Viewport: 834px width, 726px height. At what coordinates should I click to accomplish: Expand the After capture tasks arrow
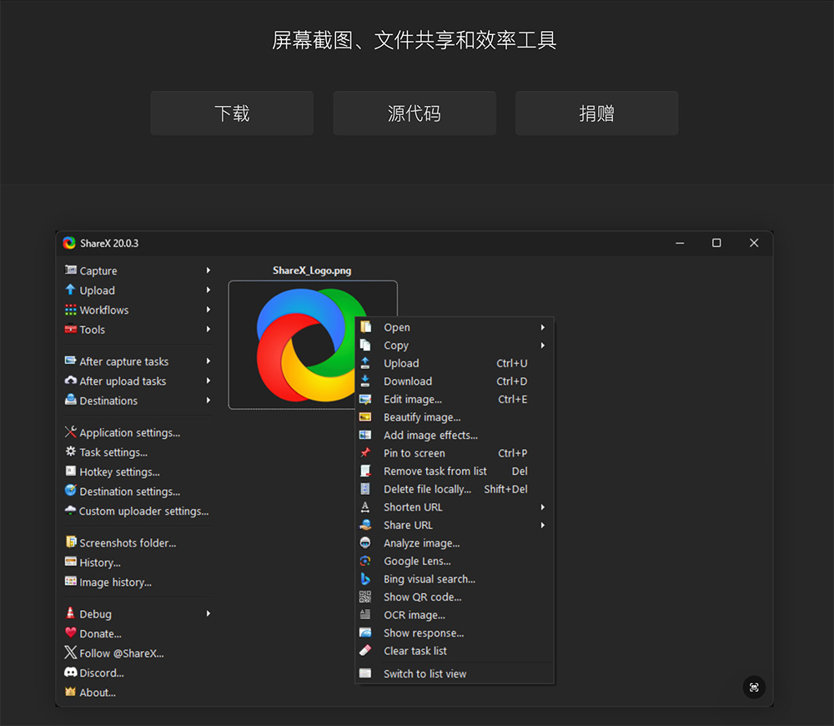point(208,360)
